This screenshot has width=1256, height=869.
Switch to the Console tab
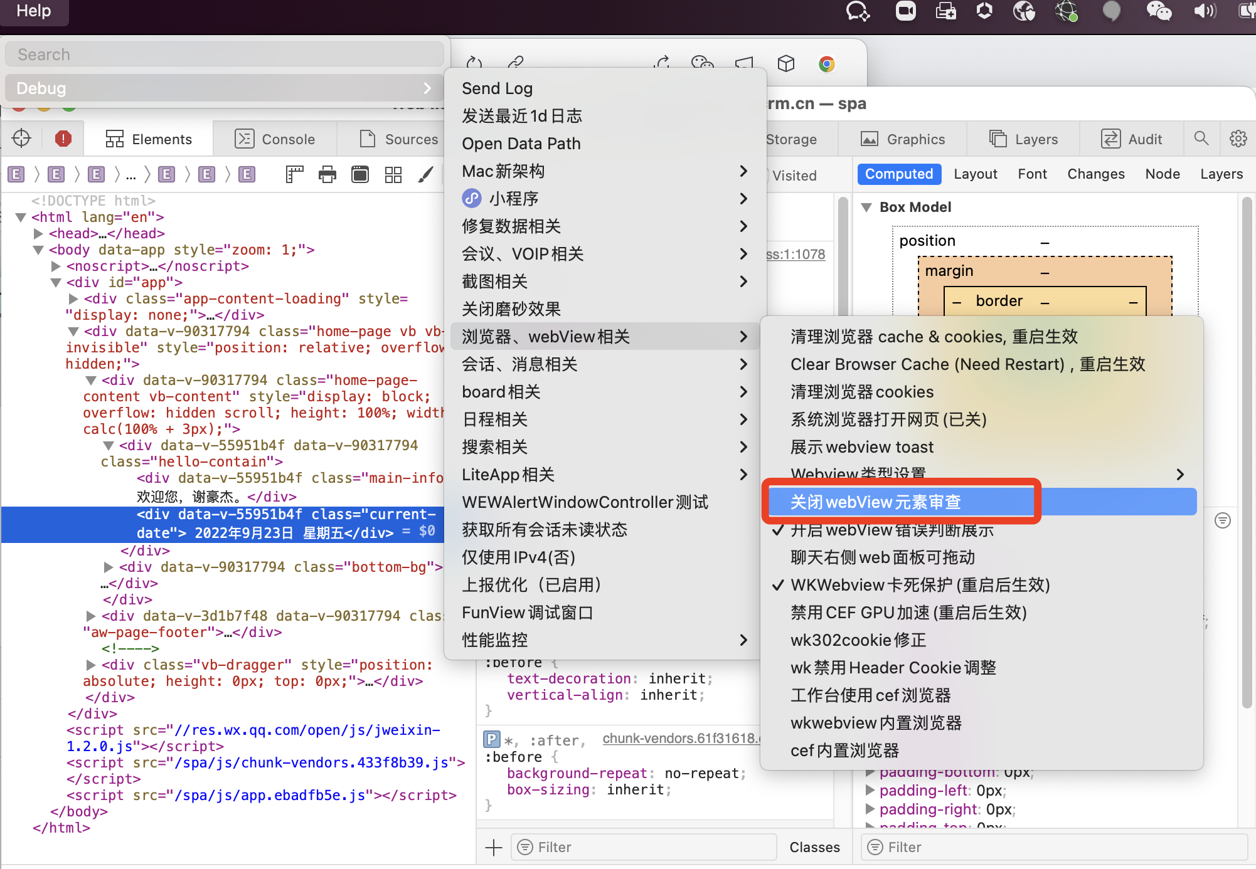click(275, 139)
